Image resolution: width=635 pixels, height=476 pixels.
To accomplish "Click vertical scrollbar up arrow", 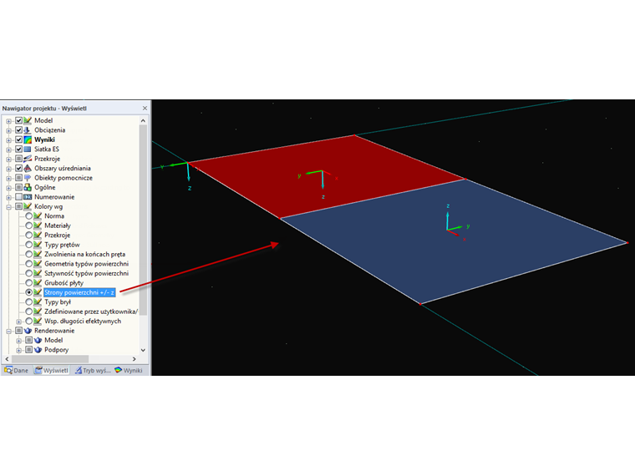I will [x=143, y=120].
